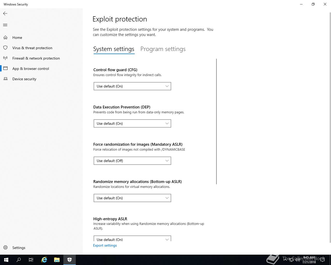Viewport: 331px width, 265px height.
Task: Switch to the Program settings tab
Action: click(163, 49)
